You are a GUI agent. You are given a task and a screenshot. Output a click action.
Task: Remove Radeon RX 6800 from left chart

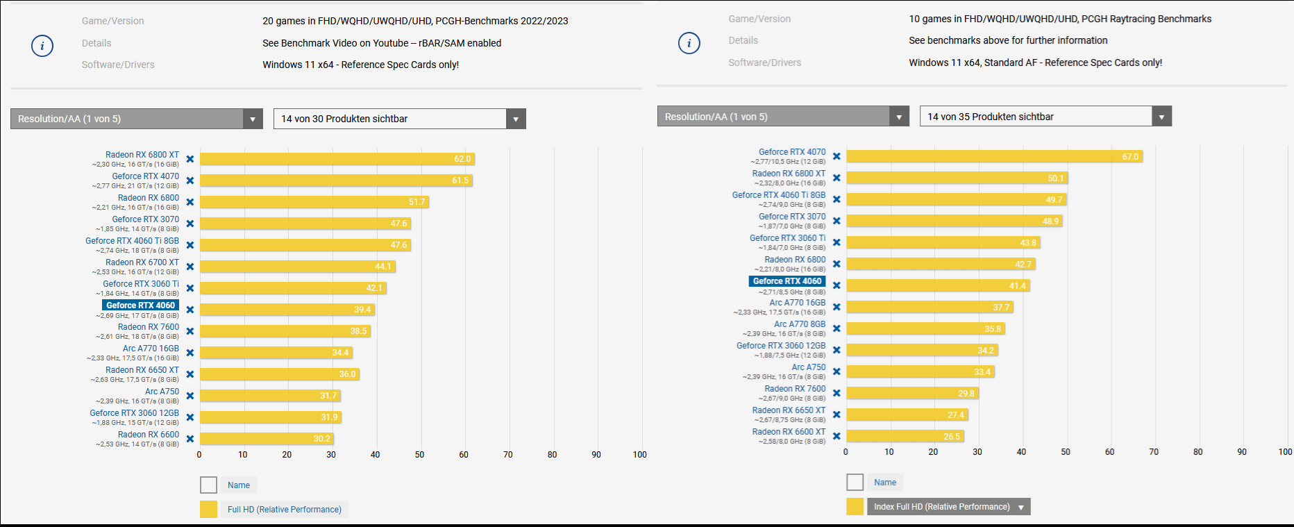pos(190,202)
